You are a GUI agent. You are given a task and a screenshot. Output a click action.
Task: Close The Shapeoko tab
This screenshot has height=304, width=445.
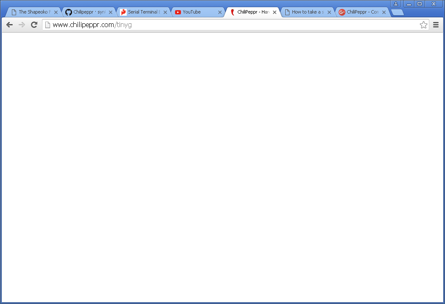tap(56, 12)
